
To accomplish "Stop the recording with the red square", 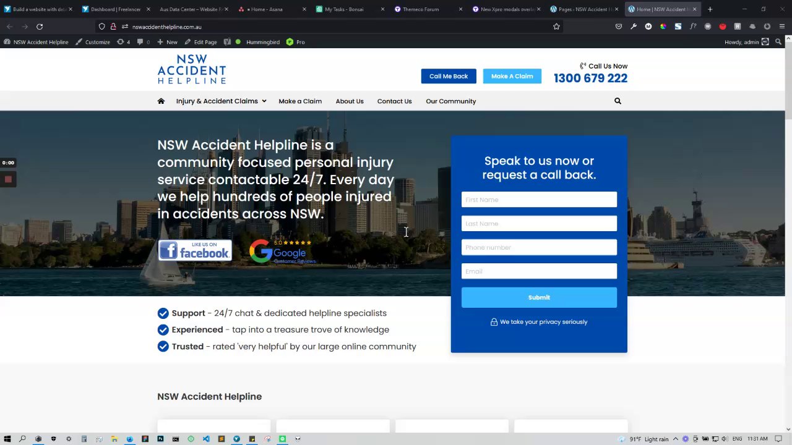I will click(x=8, y=179).
